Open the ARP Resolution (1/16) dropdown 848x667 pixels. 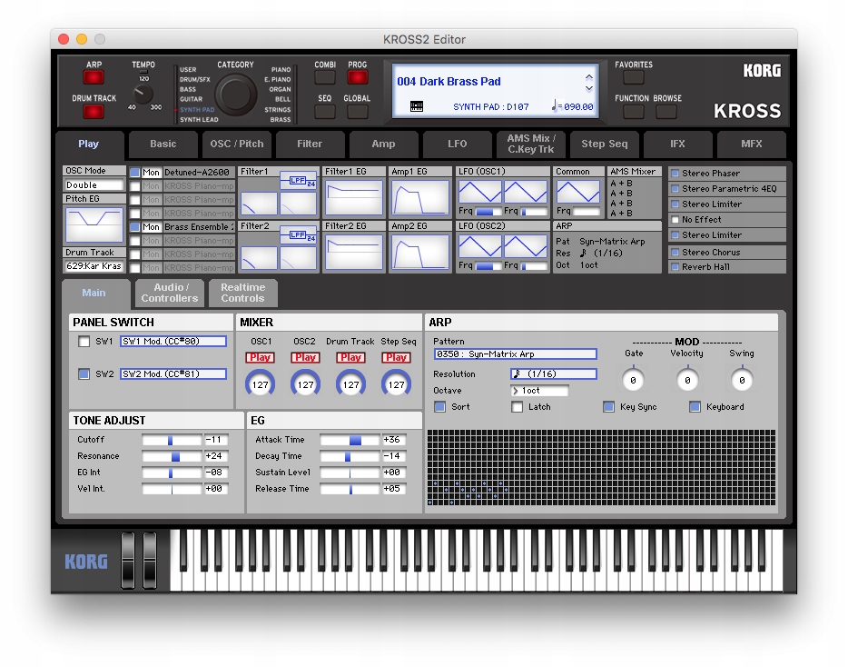[x=554, y=374]
